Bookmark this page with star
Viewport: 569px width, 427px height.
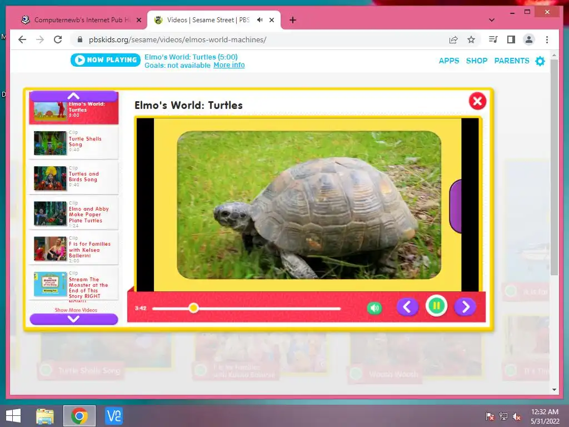click(x=471, y=39)
